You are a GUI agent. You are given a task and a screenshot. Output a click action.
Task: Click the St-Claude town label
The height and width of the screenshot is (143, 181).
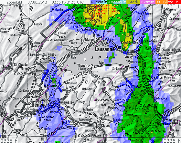(x=21, y=65)
